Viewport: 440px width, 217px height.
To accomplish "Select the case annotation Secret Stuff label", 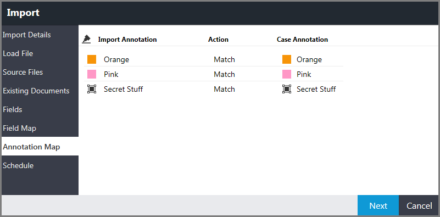I will 316,89.
